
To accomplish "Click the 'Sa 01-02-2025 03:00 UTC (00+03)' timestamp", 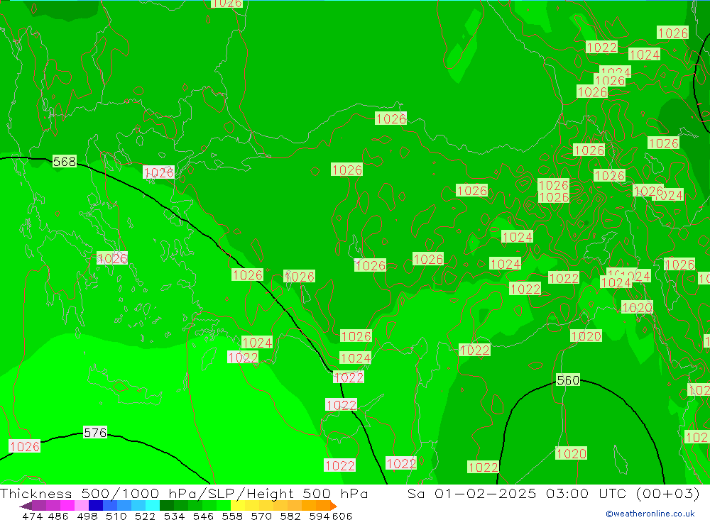I will [x=553, y=493].
